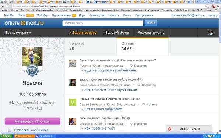Open question 'Существует ли человек...'
Screen dimensions: 221x138
(x=118, y=60)
